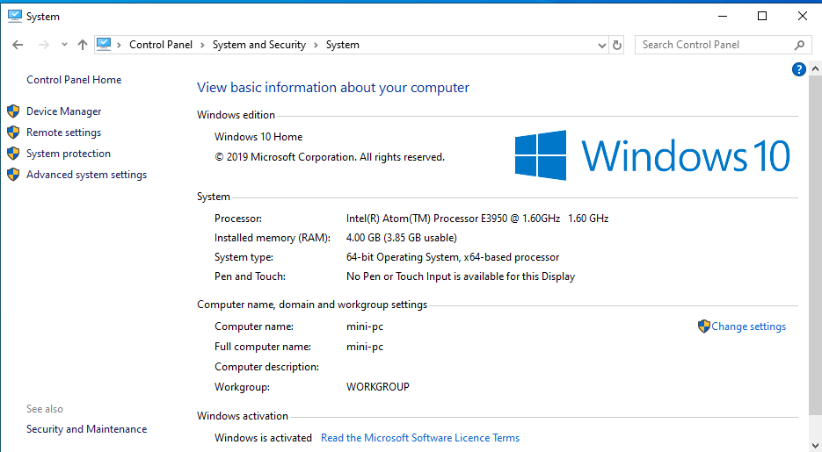Click the Back navigation arrow
Screen dimensions: 822x452
[x=18, y=45]
